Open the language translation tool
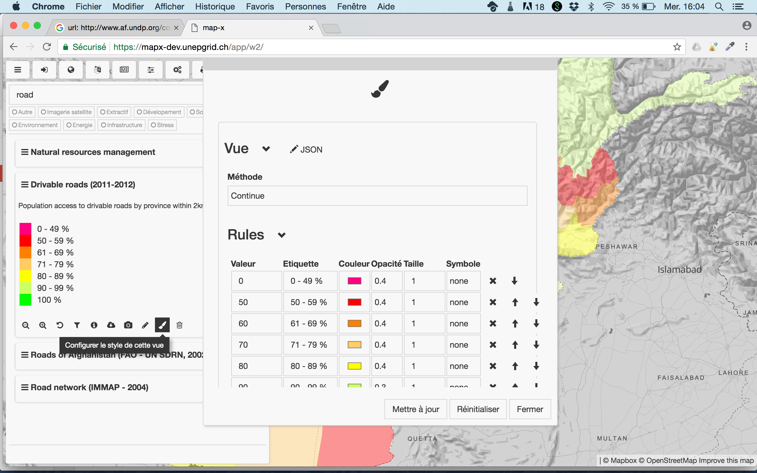Image resolution: width=757 pixels, height=473 pixels. (97, 70)
